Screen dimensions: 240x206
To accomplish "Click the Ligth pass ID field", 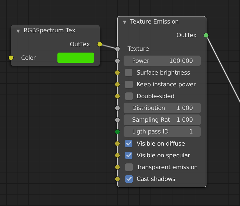I will pos(162,132).
